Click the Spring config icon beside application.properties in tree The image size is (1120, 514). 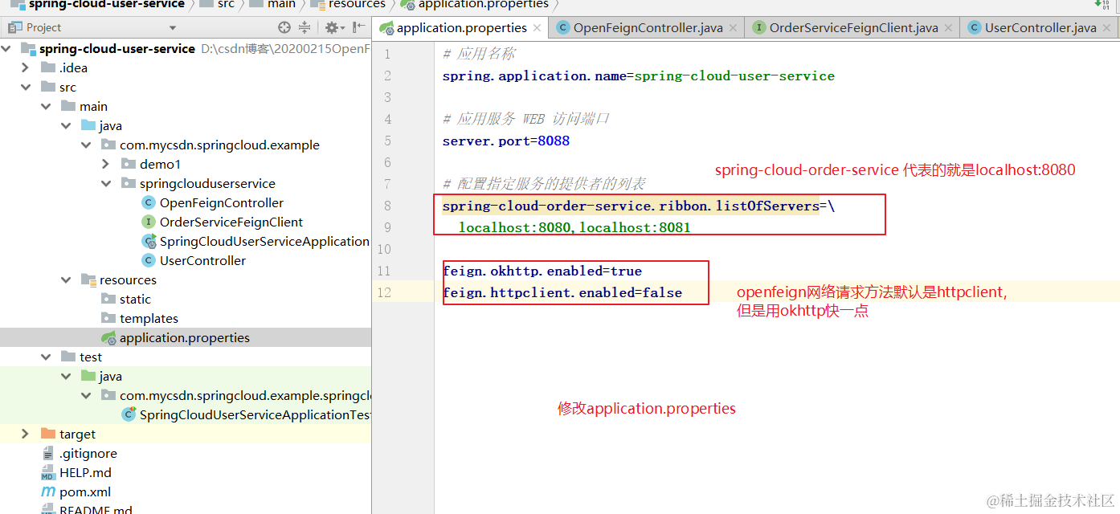coord(108,338)
